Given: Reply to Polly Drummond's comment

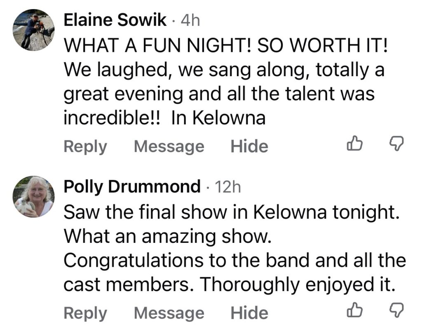Looking at the screenshot, I should [x=85, y=313].
